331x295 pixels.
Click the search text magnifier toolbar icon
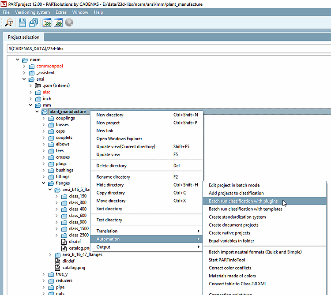tap(9, 22)
